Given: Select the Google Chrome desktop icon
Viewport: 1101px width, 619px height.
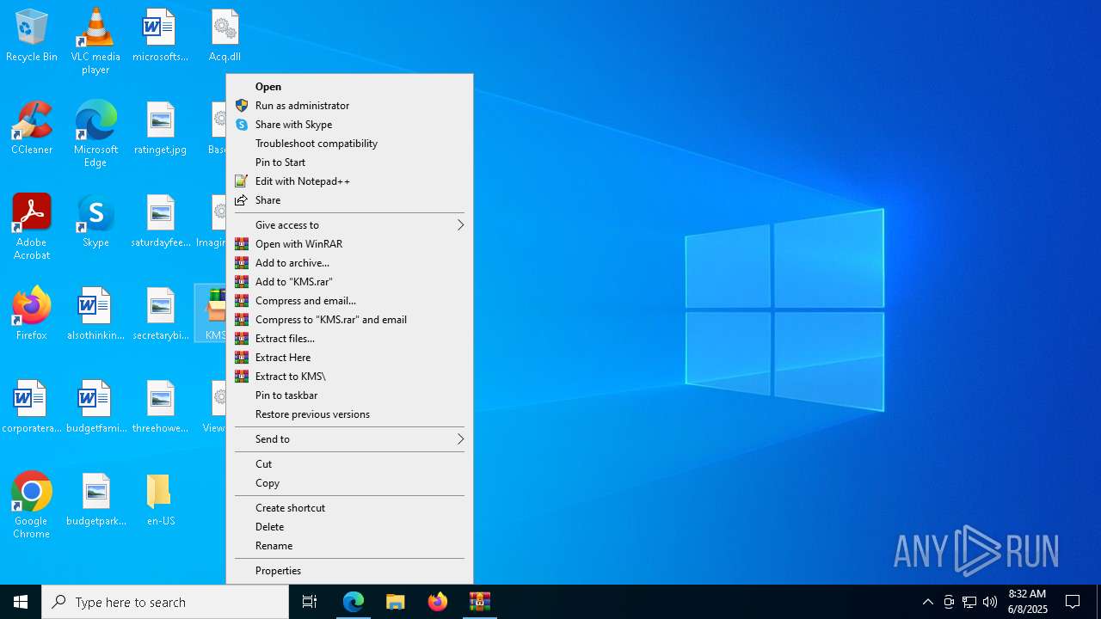Looking at the screenshot, I should (32, 506).
